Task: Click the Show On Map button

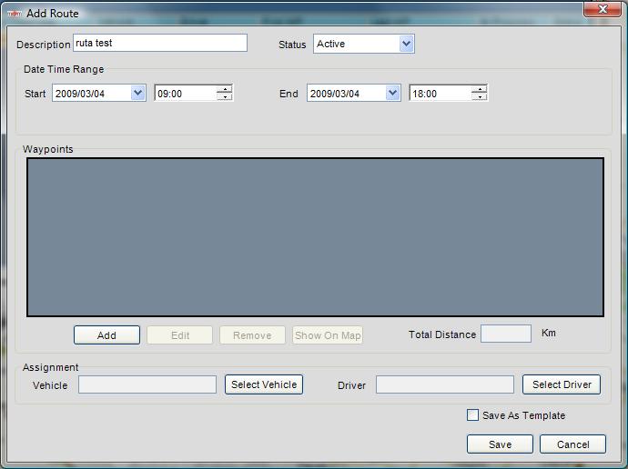Action: 328,335
